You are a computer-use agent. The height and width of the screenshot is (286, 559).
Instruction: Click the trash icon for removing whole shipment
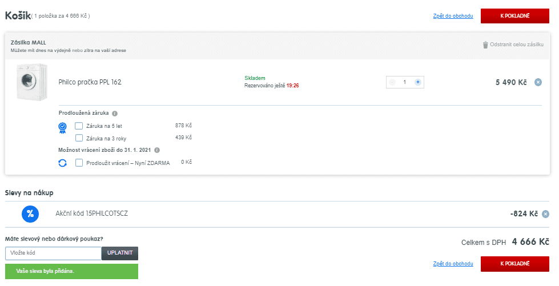[485, 45]
